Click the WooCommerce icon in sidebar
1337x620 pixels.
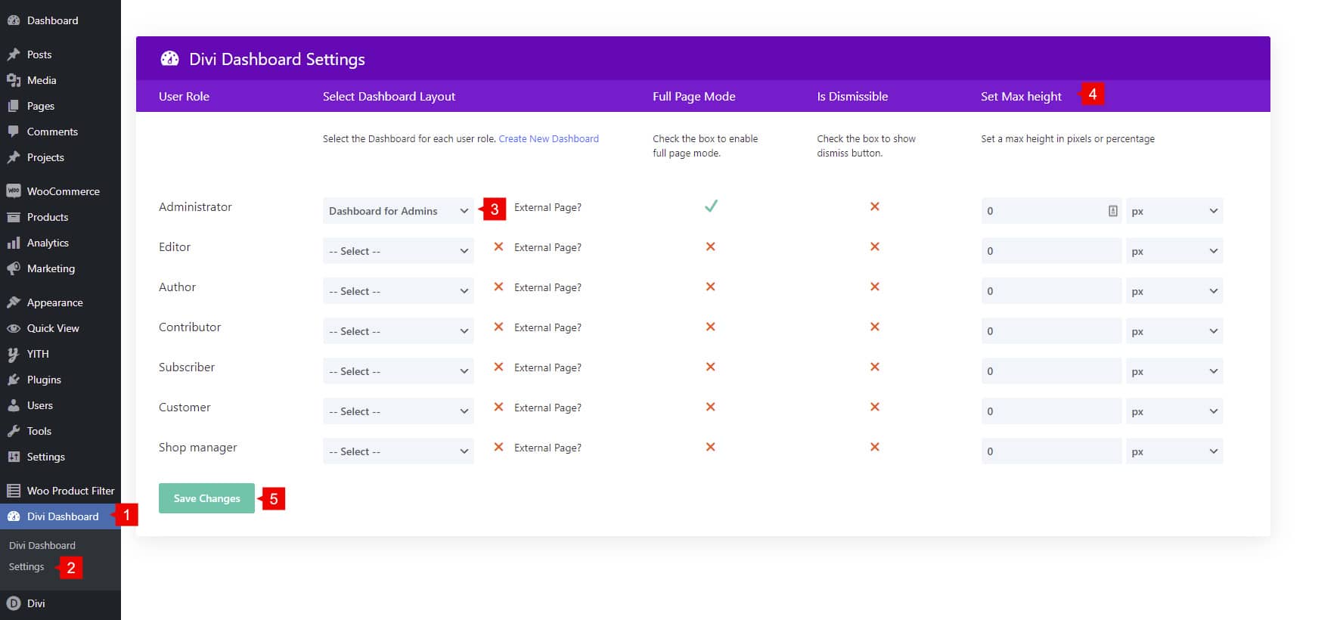tap(14, 191)
